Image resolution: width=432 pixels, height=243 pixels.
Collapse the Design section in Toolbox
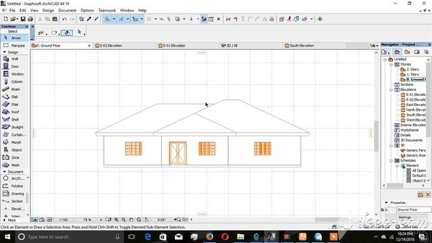tap(5, 52)
